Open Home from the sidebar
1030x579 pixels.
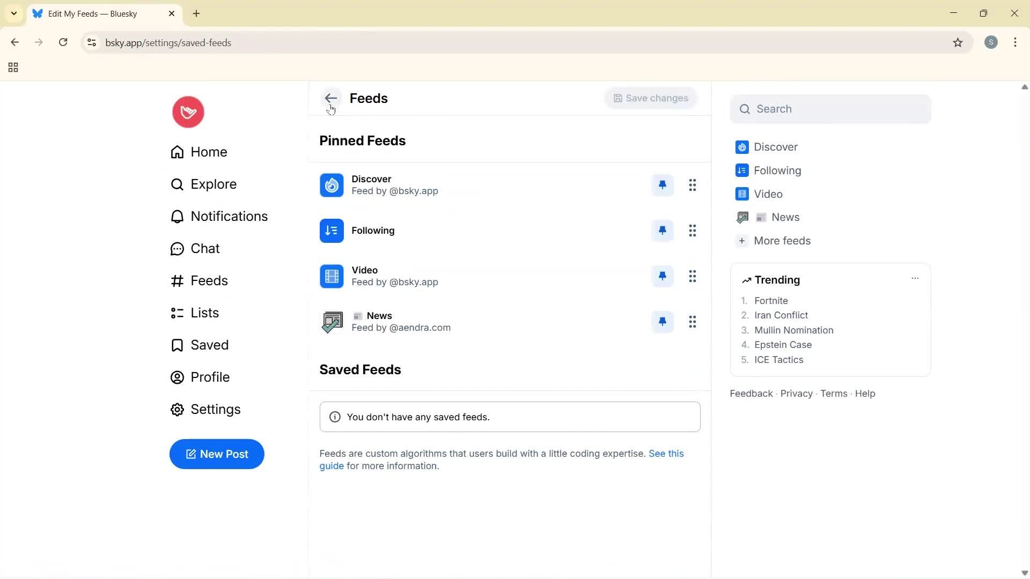point(209,152)
